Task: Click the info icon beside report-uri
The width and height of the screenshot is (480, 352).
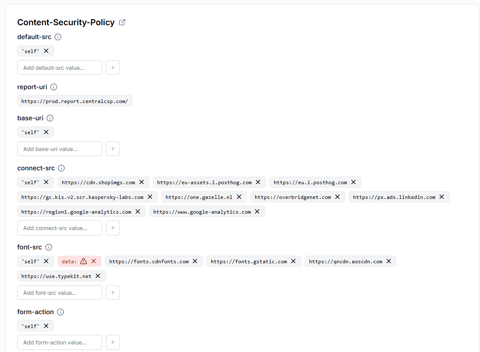Action: [x=53, y=87]
